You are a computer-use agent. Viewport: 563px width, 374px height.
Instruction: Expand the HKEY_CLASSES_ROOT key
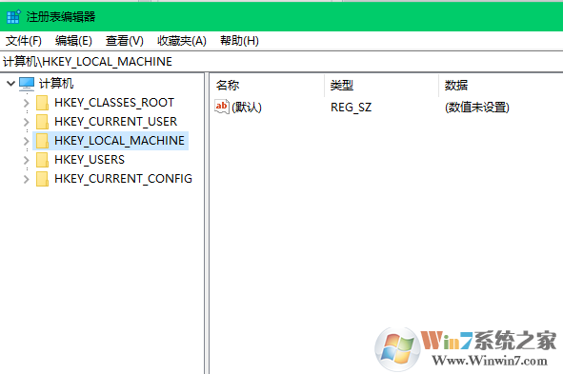27,104
